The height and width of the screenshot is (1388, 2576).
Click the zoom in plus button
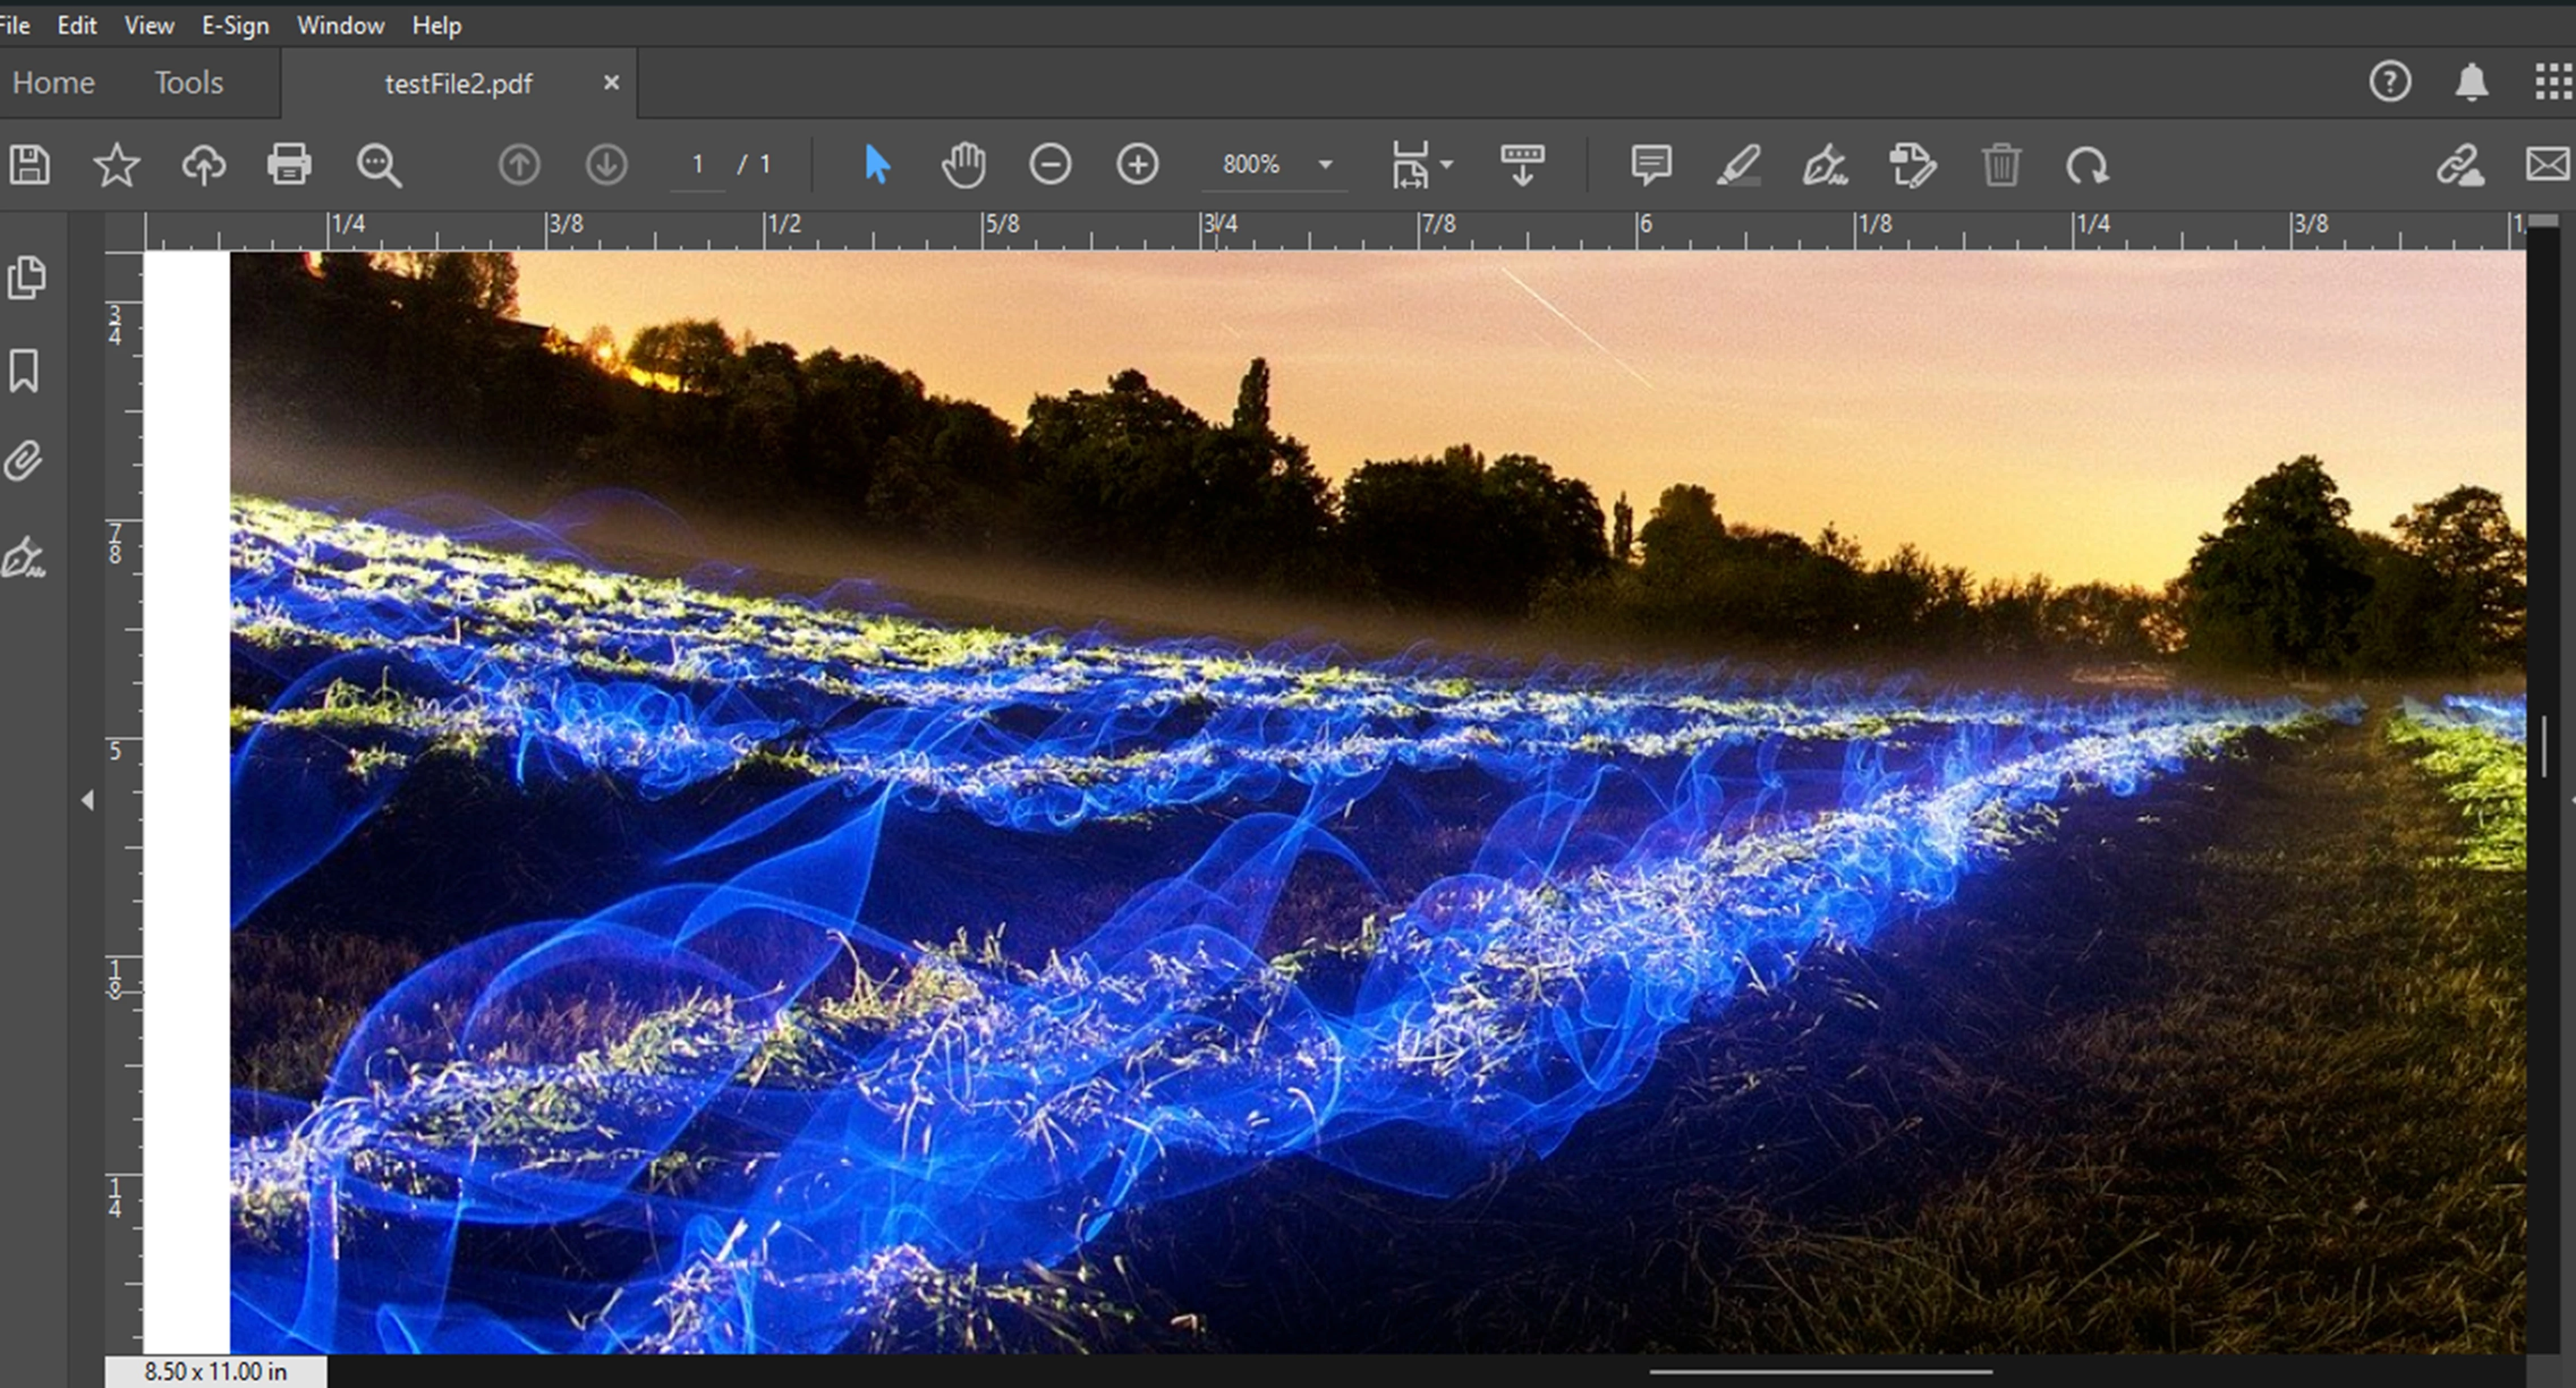[1137, 165]
